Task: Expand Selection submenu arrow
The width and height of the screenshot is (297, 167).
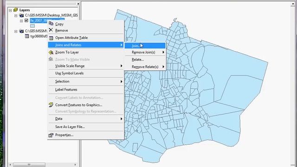Action: click(122, 82)
